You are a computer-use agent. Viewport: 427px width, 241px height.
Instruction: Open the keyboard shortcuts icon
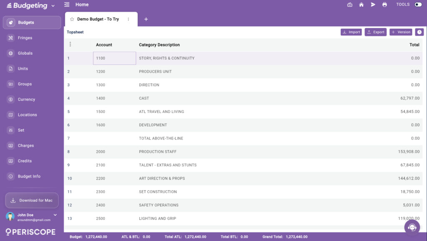(349, 5)
